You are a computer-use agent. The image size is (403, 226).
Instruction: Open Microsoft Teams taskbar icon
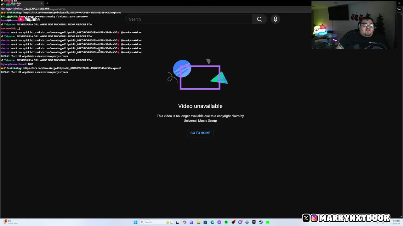click(191, 222)
